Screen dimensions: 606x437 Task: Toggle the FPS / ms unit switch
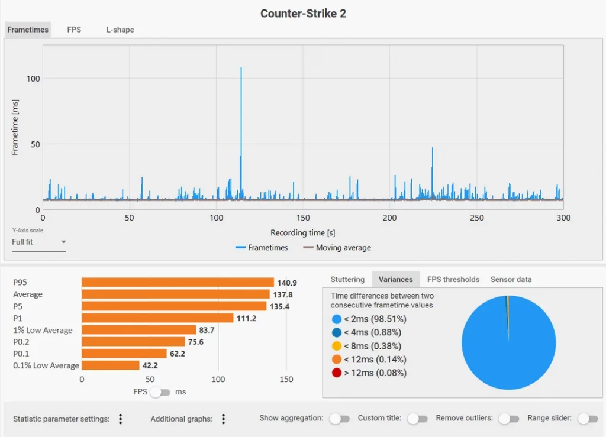160,392
